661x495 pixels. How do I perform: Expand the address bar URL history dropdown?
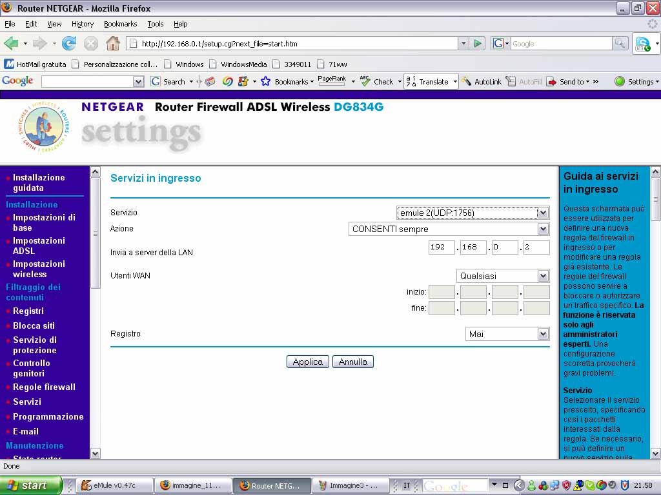point(463,43)
